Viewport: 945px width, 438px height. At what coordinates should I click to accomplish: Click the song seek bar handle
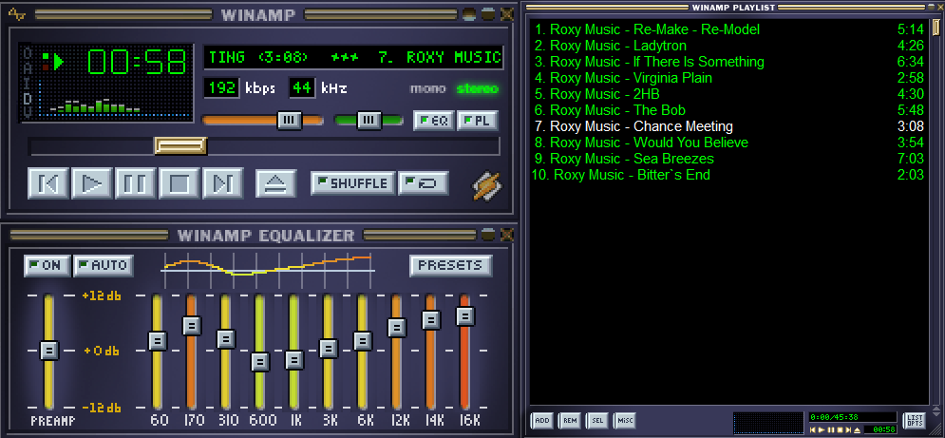pyautogui.click(x=180, y=145)
